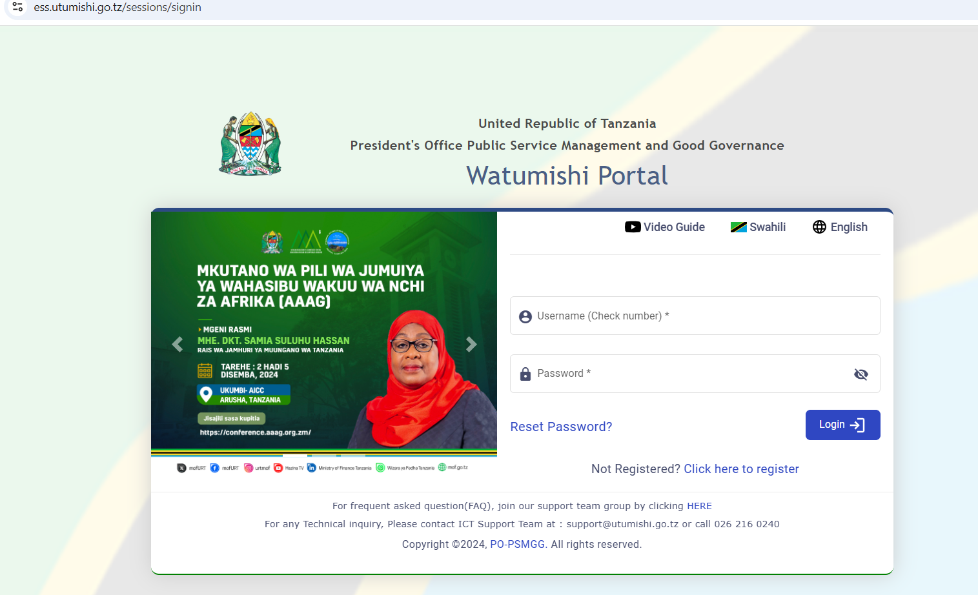Focus the Username (Check number) field
The height and width of the screenshot is (595, 978).
click(695, 316)
